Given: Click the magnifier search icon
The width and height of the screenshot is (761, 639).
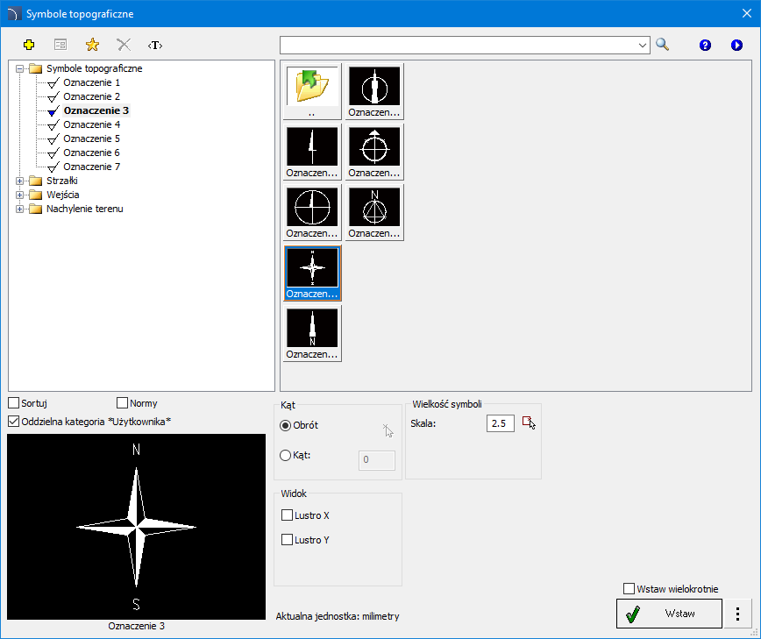Looking at the screenshot, I should tap(663, 45).
